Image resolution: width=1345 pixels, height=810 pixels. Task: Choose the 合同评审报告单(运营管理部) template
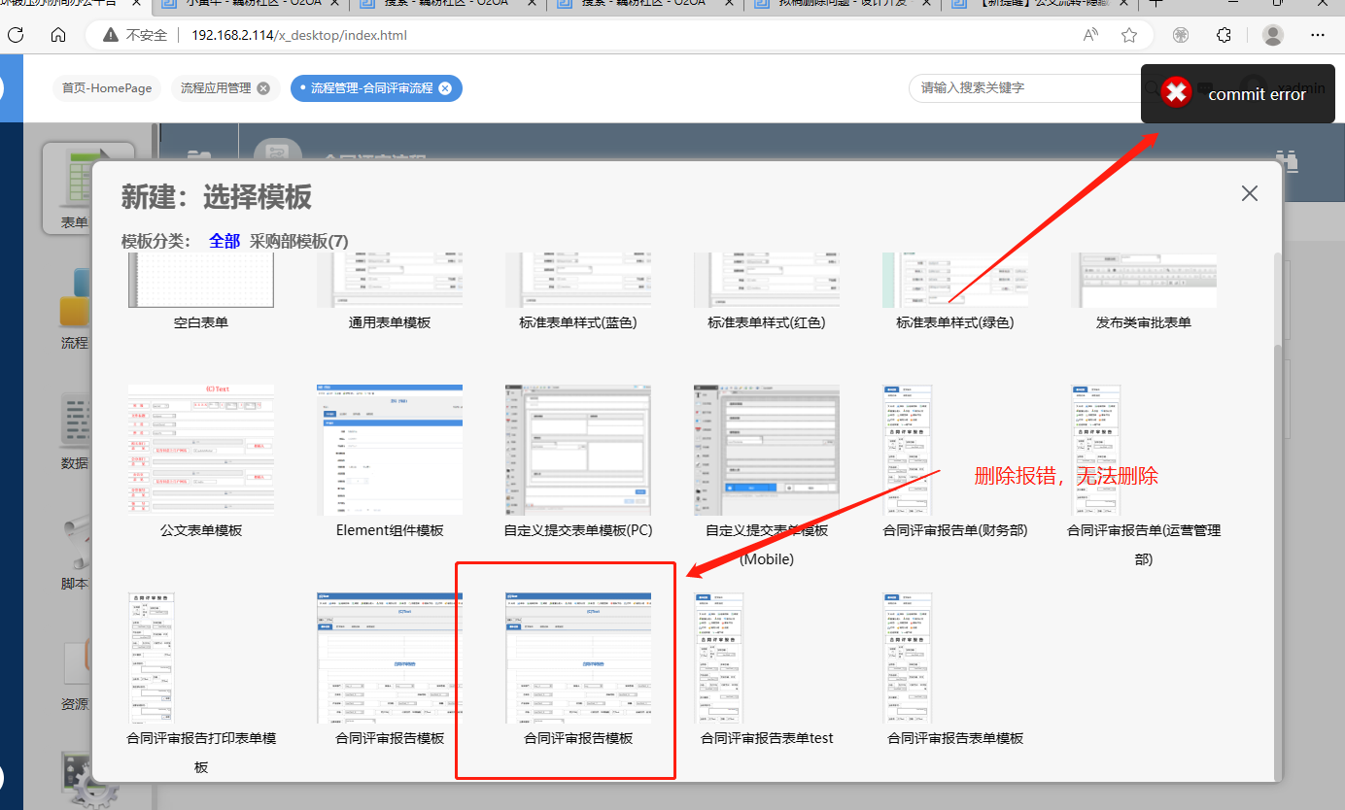[1144, 476]
